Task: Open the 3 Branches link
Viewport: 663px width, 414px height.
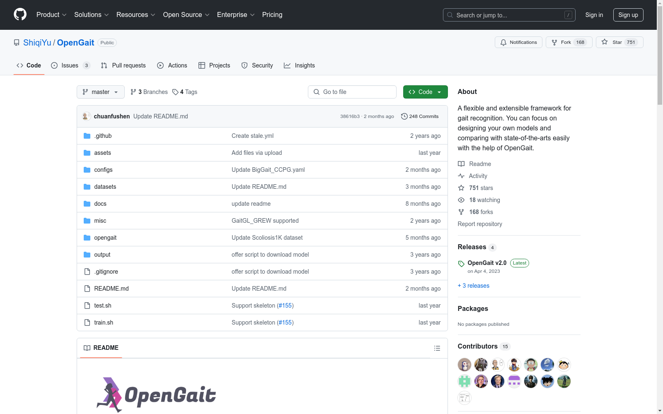Action: click(x=149, y=92)
